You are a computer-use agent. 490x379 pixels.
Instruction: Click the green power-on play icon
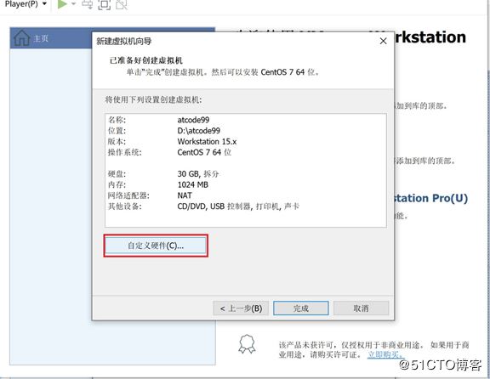coord(62,4)
